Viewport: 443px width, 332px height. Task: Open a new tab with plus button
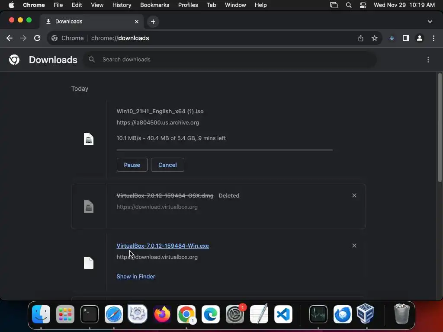click(x=153, y=22)
